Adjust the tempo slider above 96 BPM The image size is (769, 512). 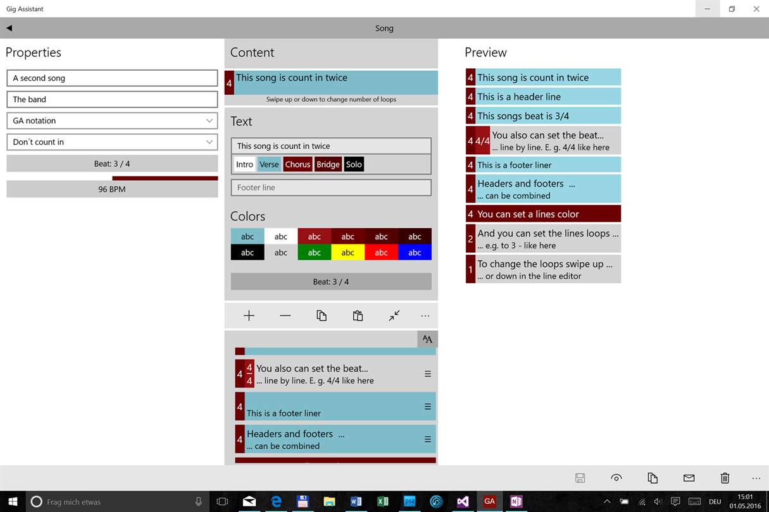pyautogui.click(x=112, y=178)
